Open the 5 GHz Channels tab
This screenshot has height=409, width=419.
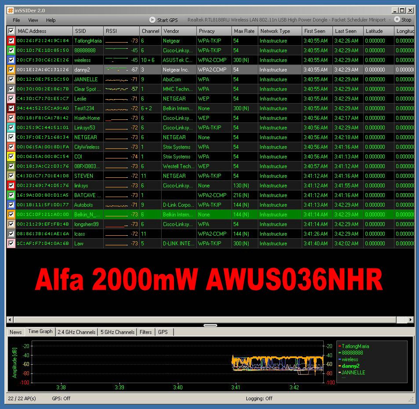(117, 332)
